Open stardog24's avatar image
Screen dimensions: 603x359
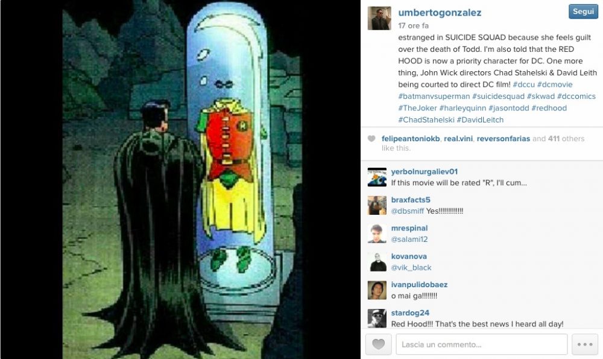377,318
